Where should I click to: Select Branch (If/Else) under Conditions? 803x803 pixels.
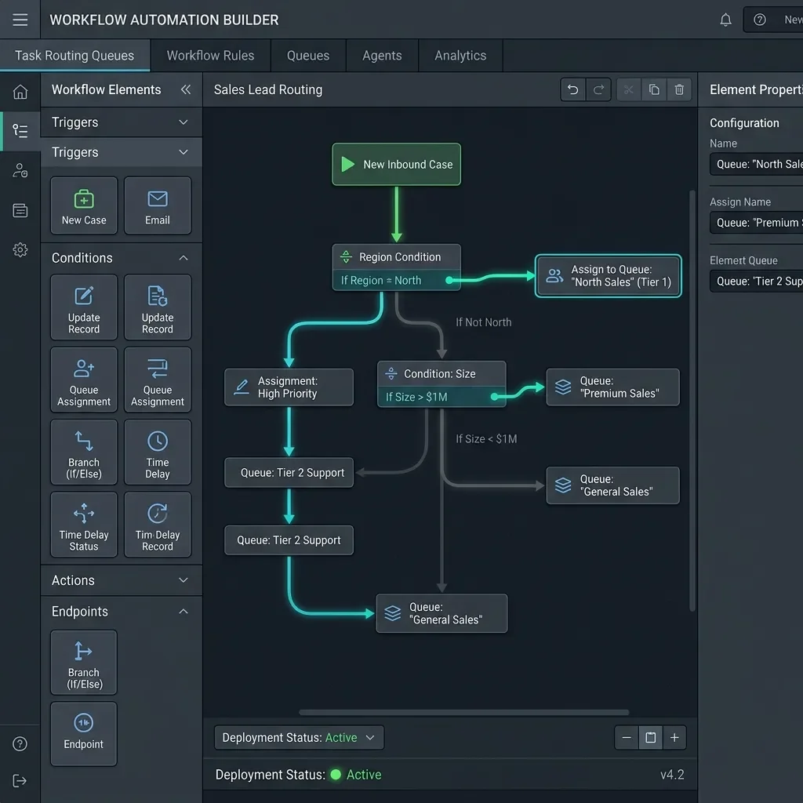84,452
